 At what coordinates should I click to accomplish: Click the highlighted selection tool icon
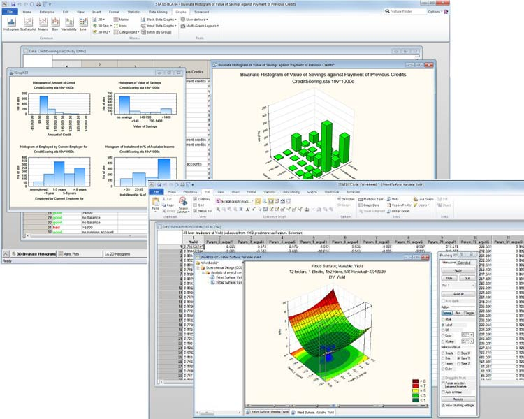tap(258, 201)
